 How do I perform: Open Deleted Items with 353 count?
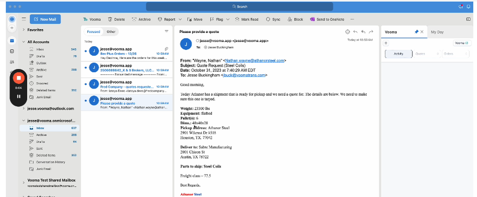pos(49,155)
